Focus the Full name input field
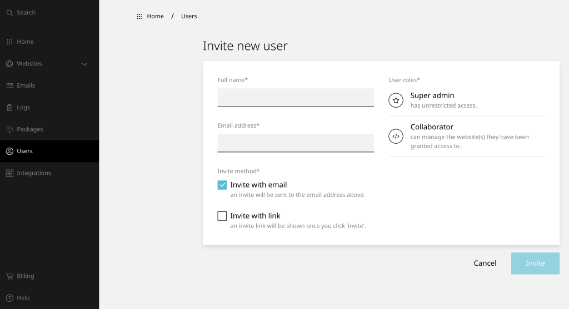 point(296,98)
